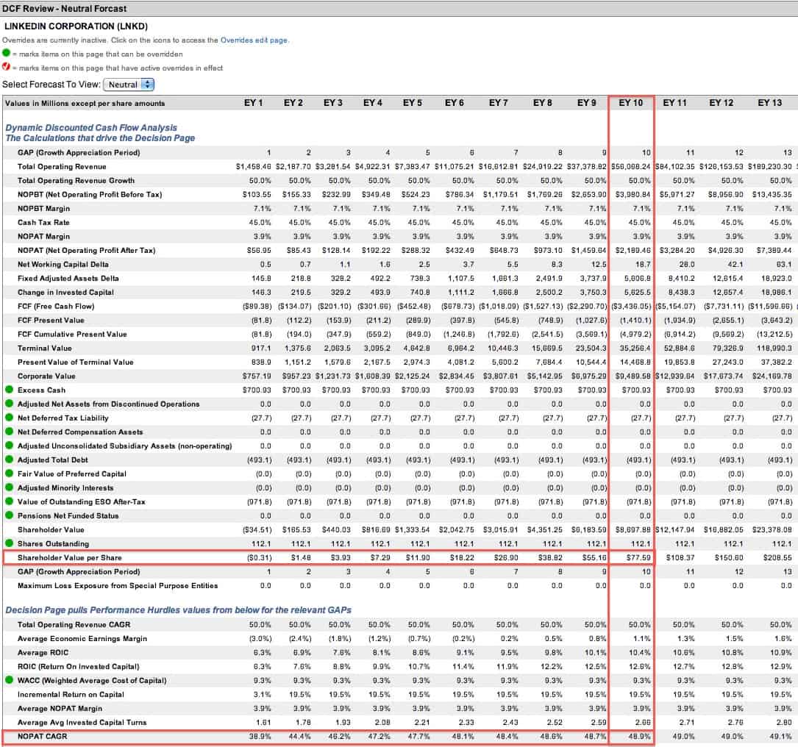The width and height of the screenshot is (798, 747).
Task: Click override icon beside Adjusted Total Debt
Action: tap(9, 460)
